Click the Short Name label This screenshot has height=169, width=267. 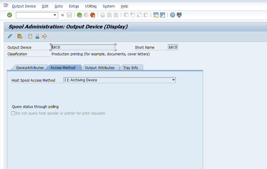click(145, 47)
